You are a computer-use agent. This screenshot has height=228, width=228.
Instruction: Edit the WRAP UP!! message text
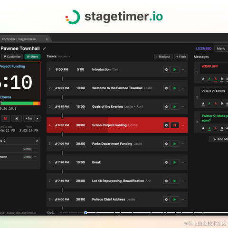[x=214, y=68]
